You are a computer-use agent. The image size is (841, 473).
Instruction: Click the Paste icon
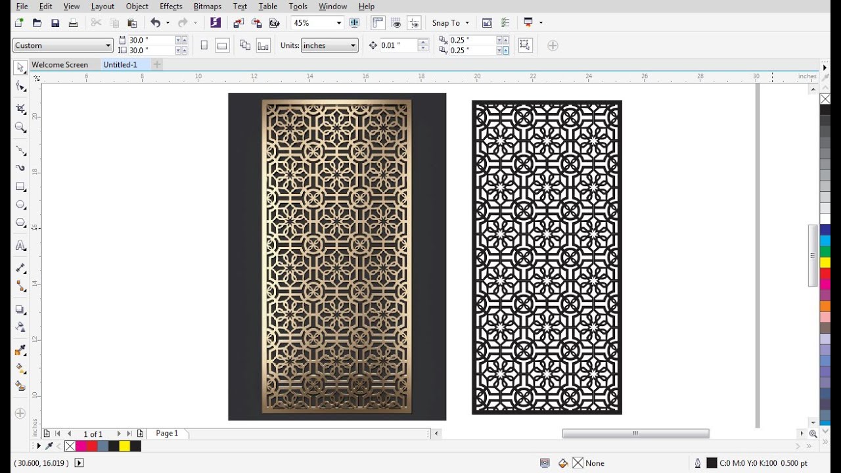click(132, 22)
